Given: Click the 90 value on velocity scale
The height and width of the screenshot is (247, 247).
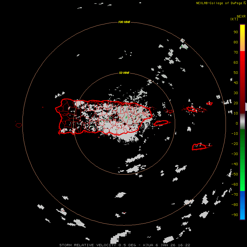Looking at the screenshot, I should pyautogui.click(x=236, y=32).
